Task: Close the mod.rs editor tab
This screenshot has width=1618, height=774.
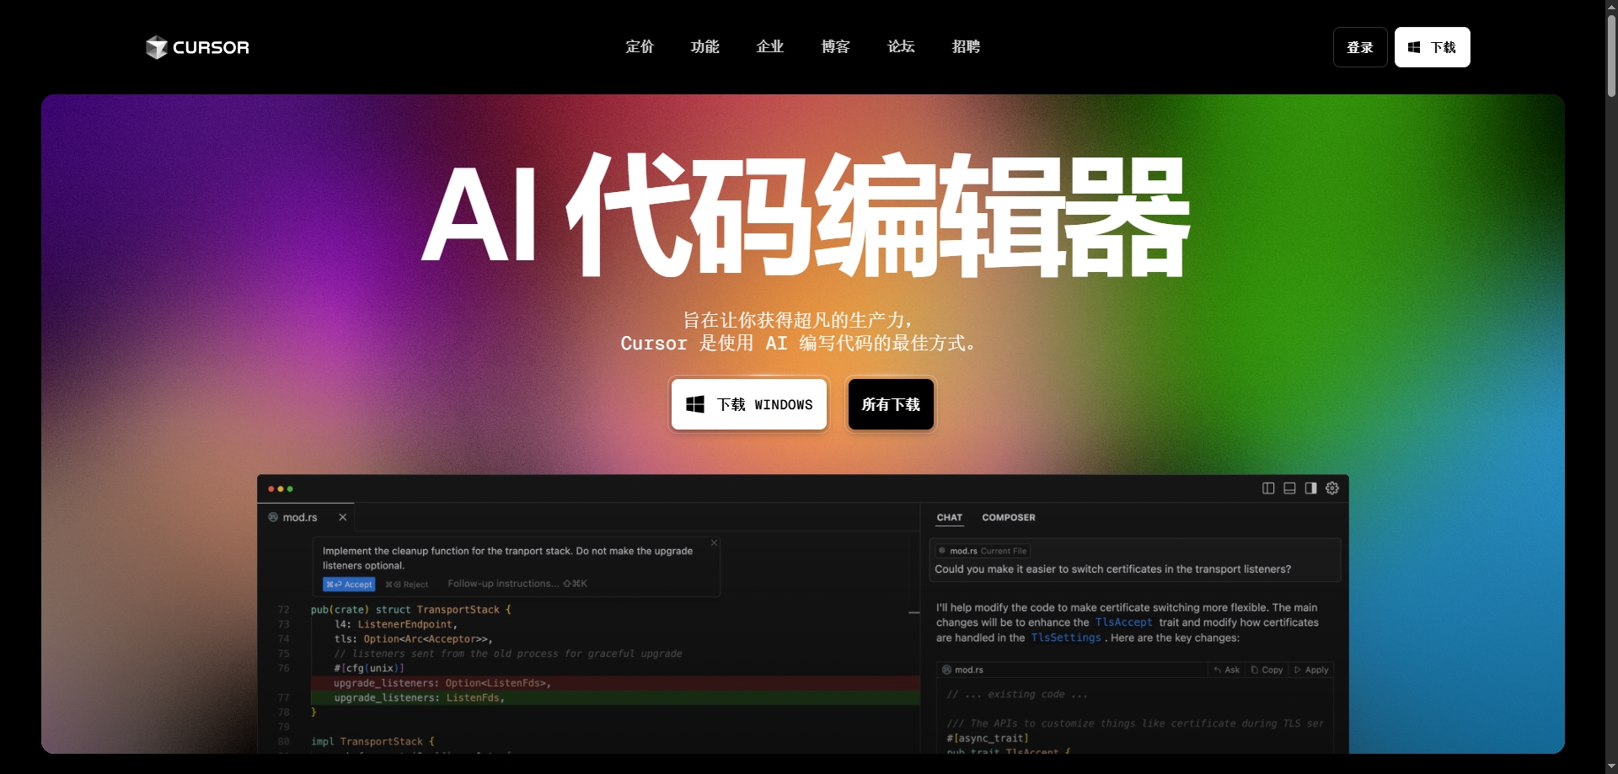Action: point(343,517)
